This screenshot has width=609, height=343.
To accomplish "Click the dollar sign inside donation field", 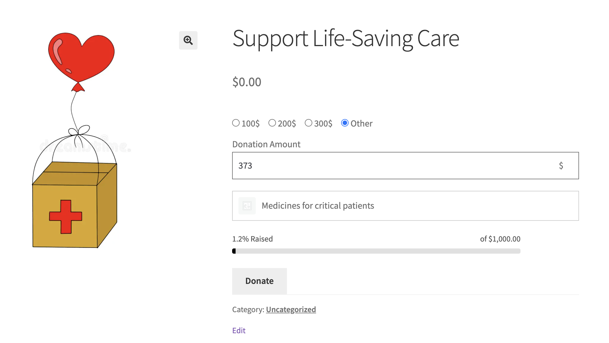I will (x=561, y=165).
